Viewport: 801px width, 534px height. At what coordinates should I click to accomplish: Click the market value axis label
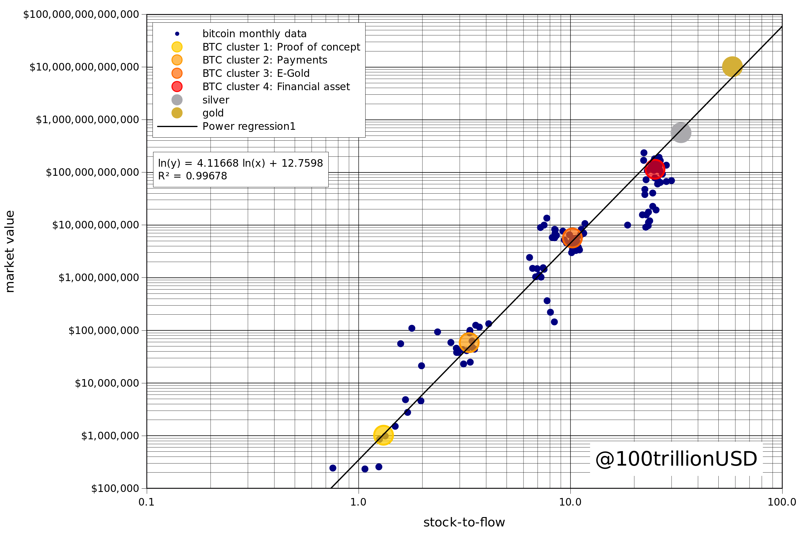tap(10, 251)
